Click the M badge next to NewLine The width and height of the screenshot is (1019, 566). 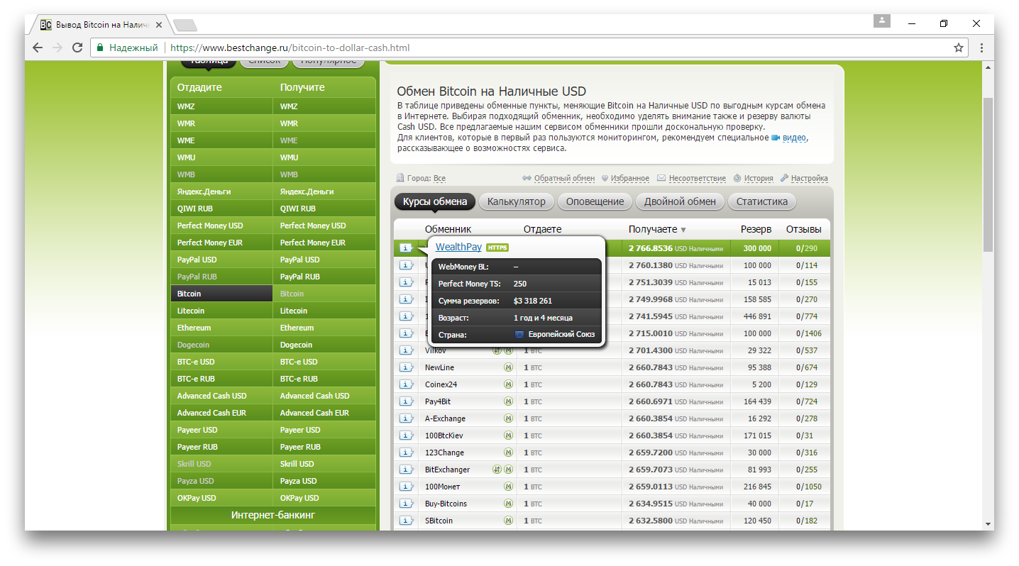(508, 367)
